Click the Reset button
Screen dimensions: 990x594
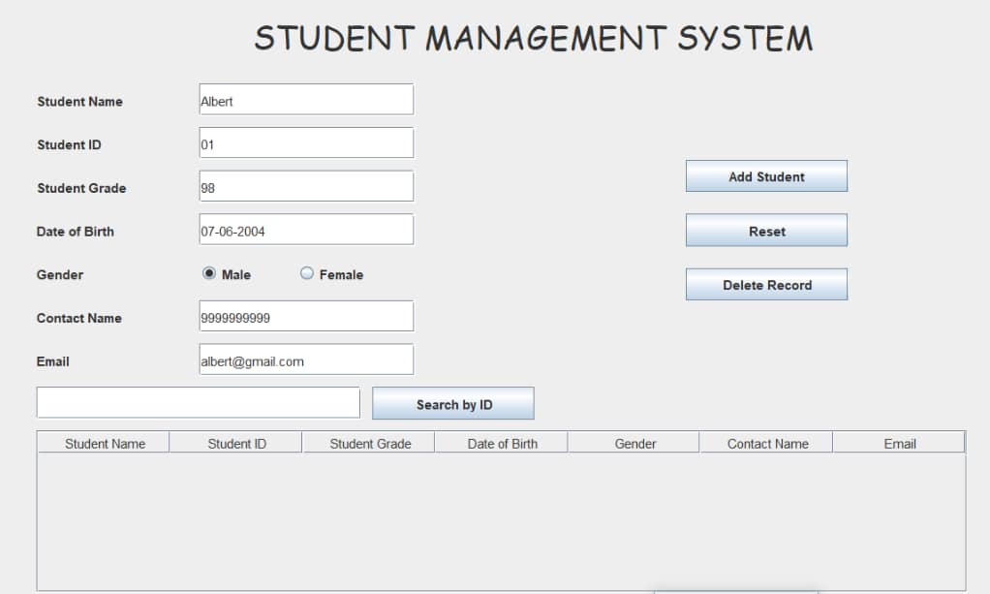pyautogui.click(x=766, y=232)
